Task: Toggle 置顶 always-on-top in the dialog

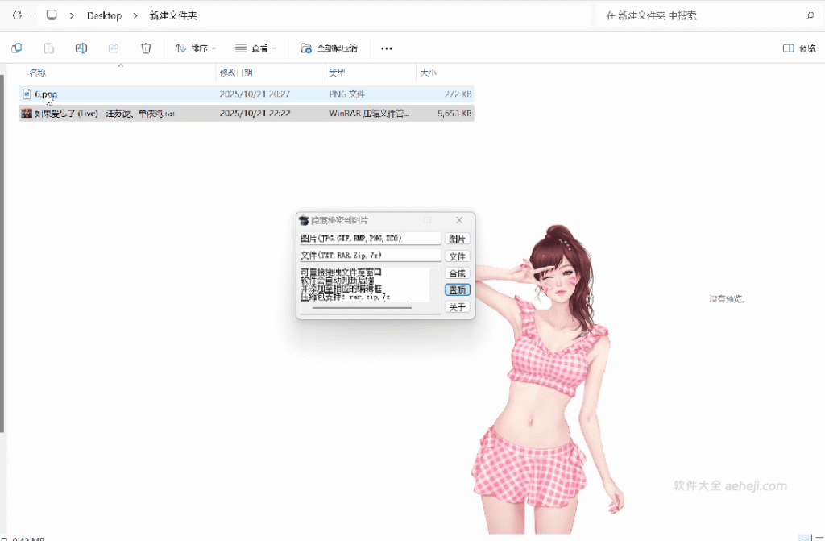Action: click(457, 289)
